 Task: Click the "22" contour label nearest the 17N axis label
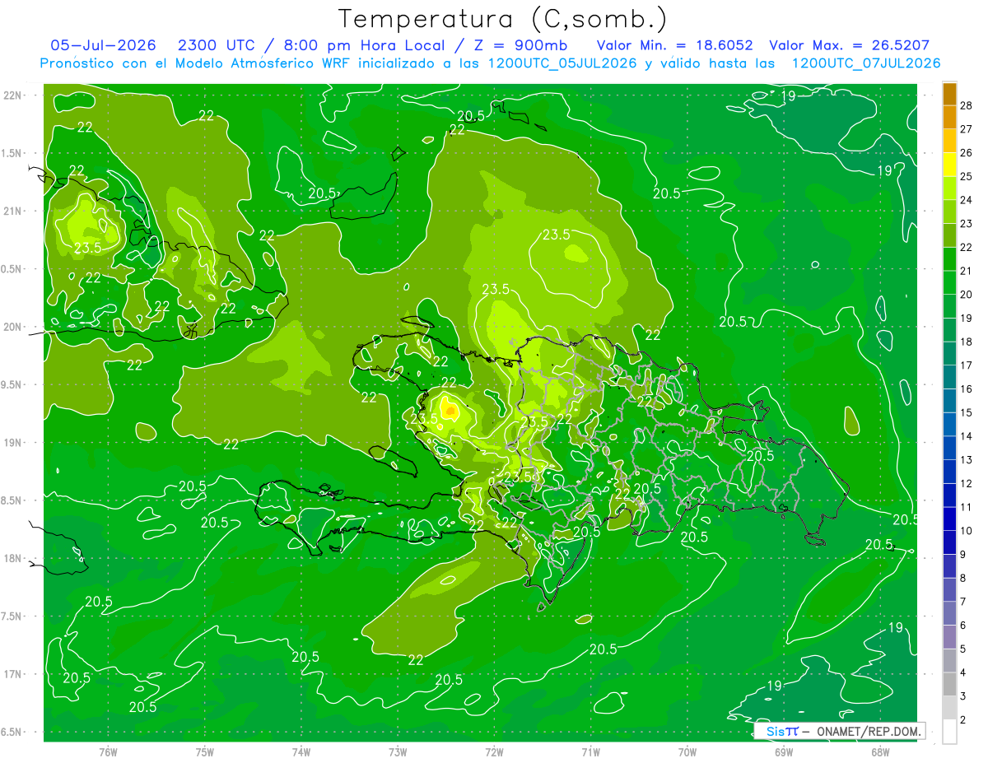point(415,660)
